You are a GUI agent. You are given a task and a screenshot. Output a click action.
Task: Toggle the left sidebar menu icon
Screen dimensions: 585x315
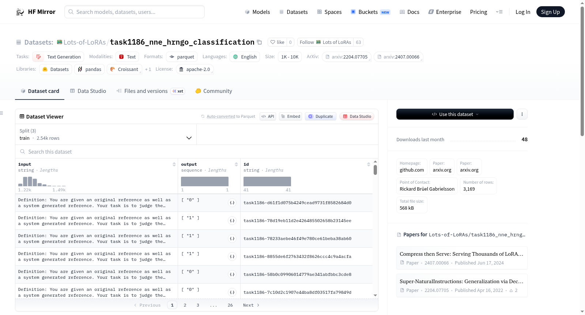(2, 113)
